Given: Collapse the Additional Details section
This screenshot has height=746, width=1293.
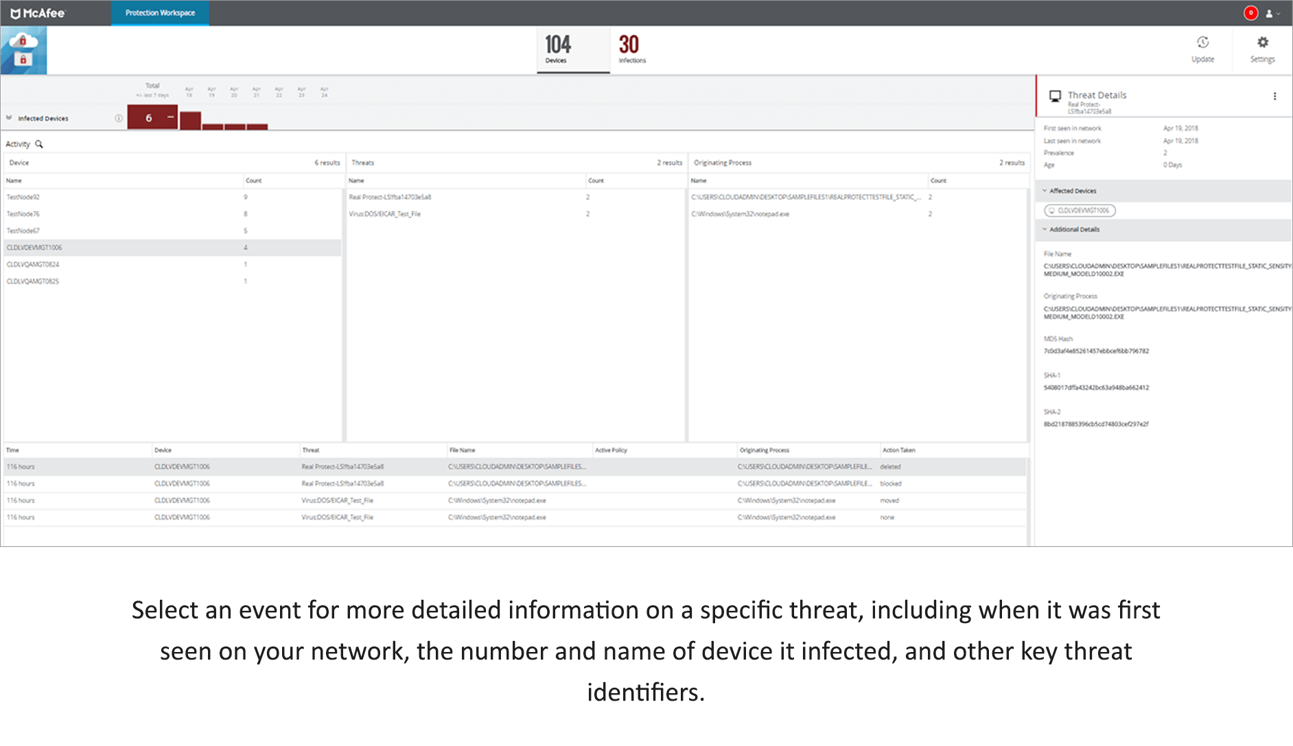Looking at the screenshot, I should (x=1045, y=229).
